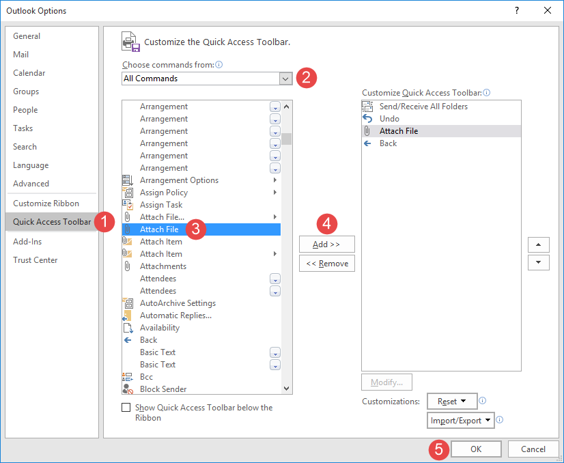The height and width of the screenshot is (463, 564).
Task: Open the Trust Center category
Action: click(36, 260)
